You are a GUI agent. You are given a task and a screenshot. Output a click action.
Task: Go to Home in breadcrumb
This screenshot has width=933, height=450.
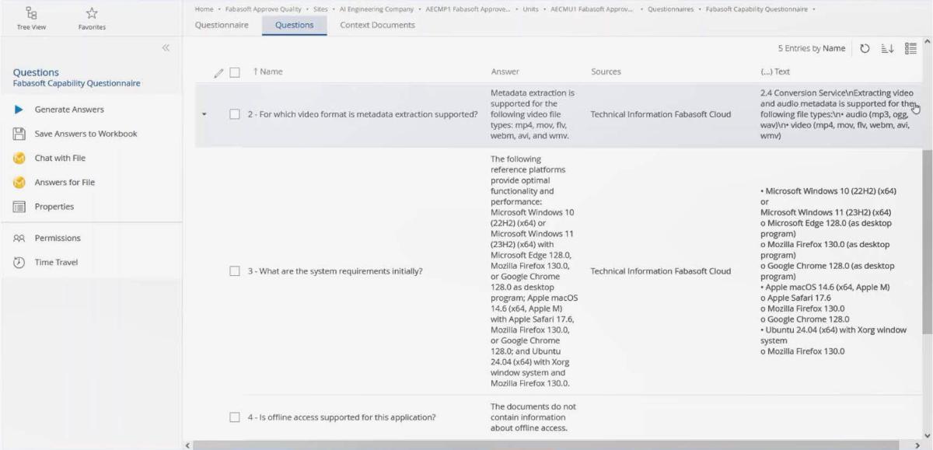(204, 9)
